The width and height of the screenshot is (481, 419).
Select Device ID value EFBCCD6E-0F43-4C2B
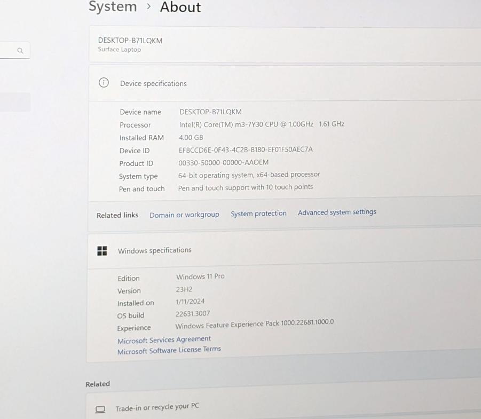(246, 149)
